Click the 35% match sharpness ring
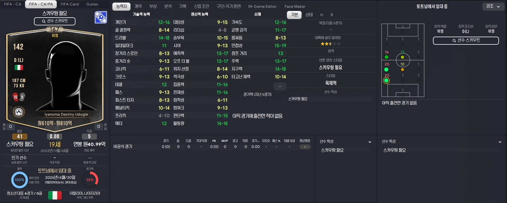 click(90, 180)
